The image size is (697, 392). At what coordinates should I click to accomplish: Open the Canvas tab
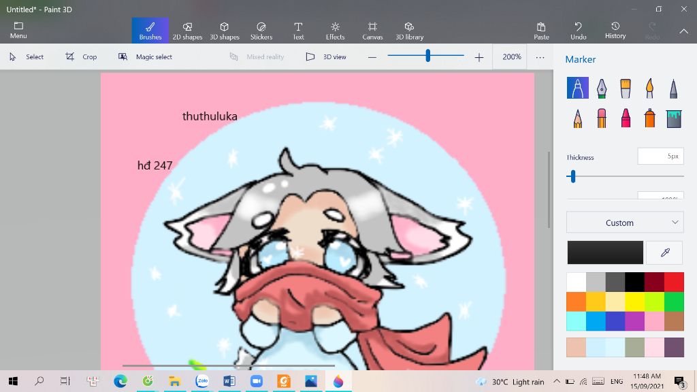pyautogui.click(x=372, y=31)
